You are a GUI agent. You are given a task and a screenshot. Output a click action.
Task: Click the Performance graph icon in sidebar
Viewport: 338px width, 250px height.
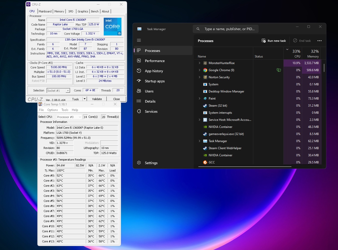pyautogui.click(x=139, y=61)
